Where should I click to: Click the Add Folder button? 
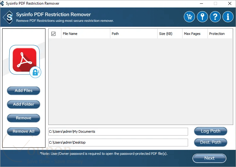23,104
